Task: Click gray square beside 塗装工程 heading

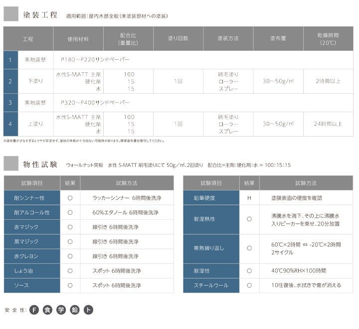Action: [11, 14]
